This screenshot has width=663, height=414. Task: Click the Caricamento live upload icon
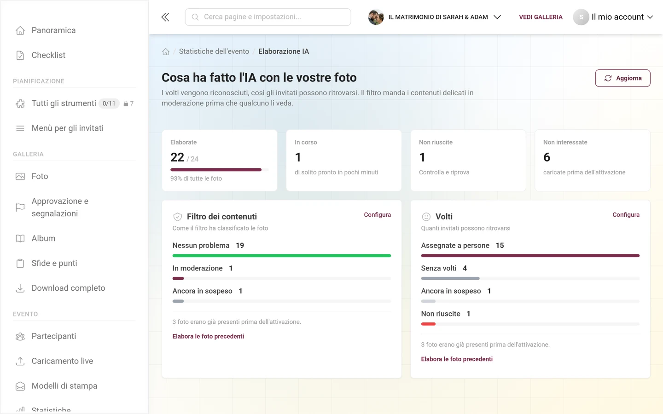(20, 361)
